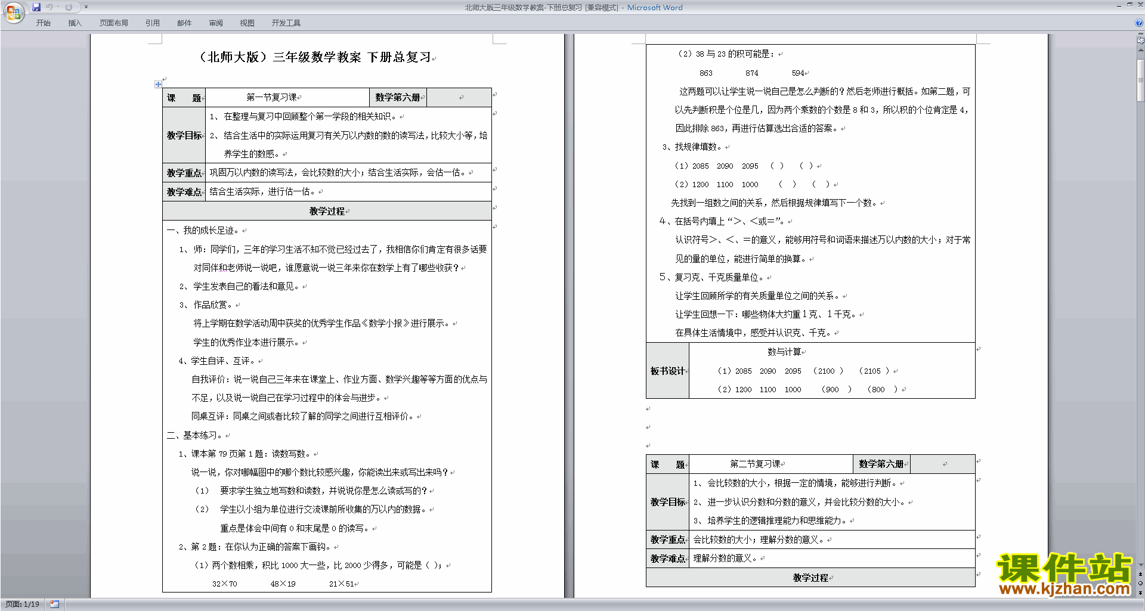Click the 教学过程 heading on page two
The width and height of the screenshot is (1145, 611).
click(811, 578)
